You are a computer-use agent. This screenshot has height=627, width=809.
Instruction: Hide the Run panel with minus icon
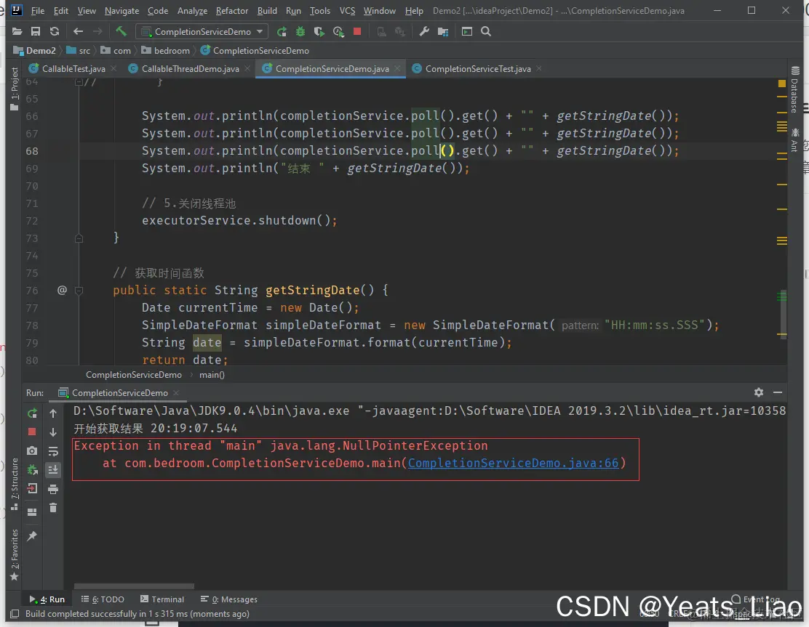coord(778,392)
